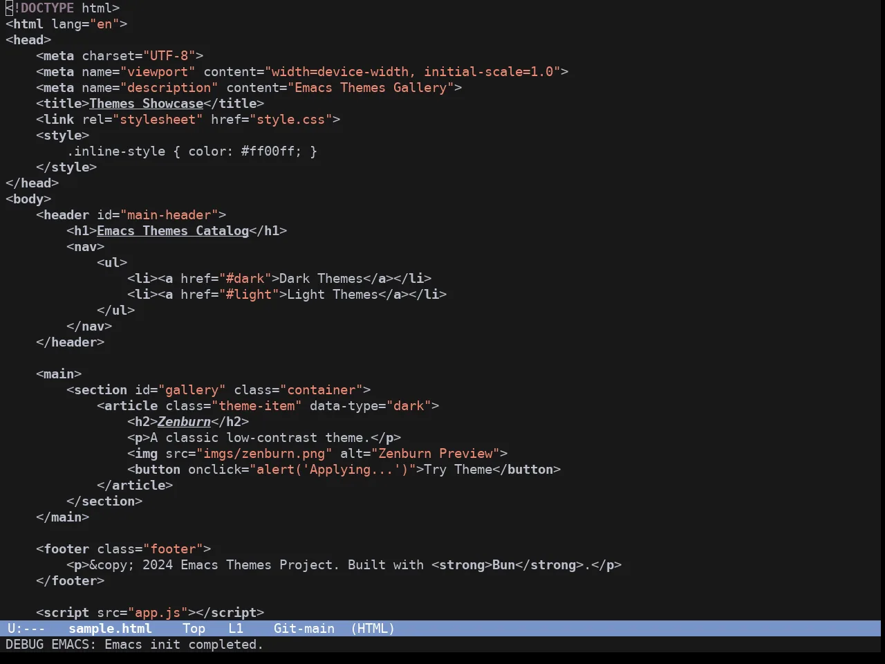Click the opening <main> tag
The height and width of the screenshot is (664, 885).
59,374
